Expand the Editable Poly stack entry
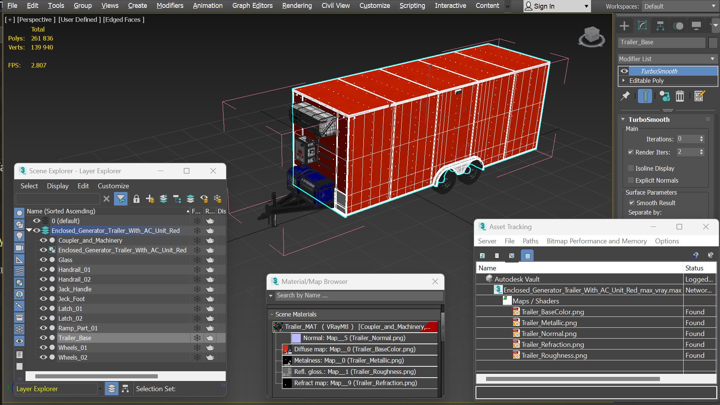 624,81
